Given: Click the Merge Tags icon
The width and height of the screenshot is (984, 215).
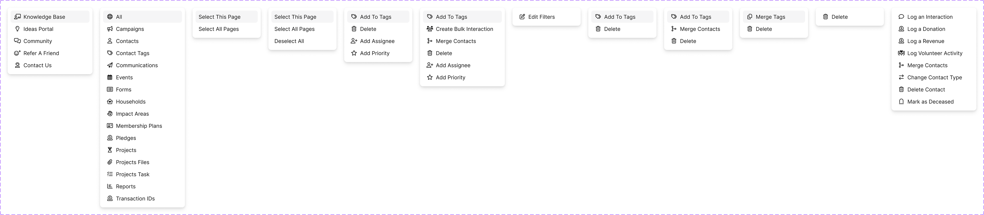Looking at the screenshot, I should click(750, 17).
